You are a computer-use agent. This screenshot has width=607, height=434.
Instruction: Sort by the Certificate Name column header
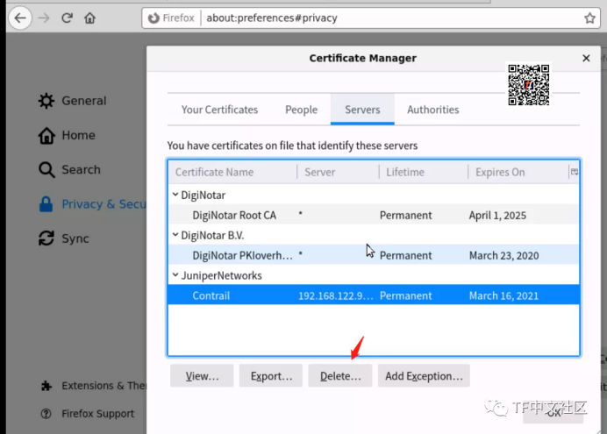[x=232, y=172]
